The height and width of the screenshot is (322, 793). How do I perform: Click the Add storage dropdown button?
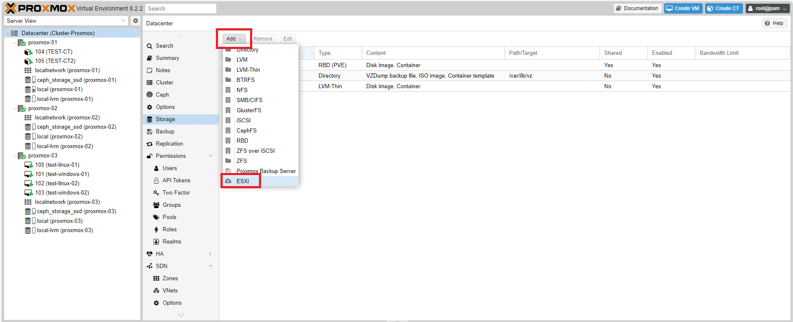coord(234,39)
